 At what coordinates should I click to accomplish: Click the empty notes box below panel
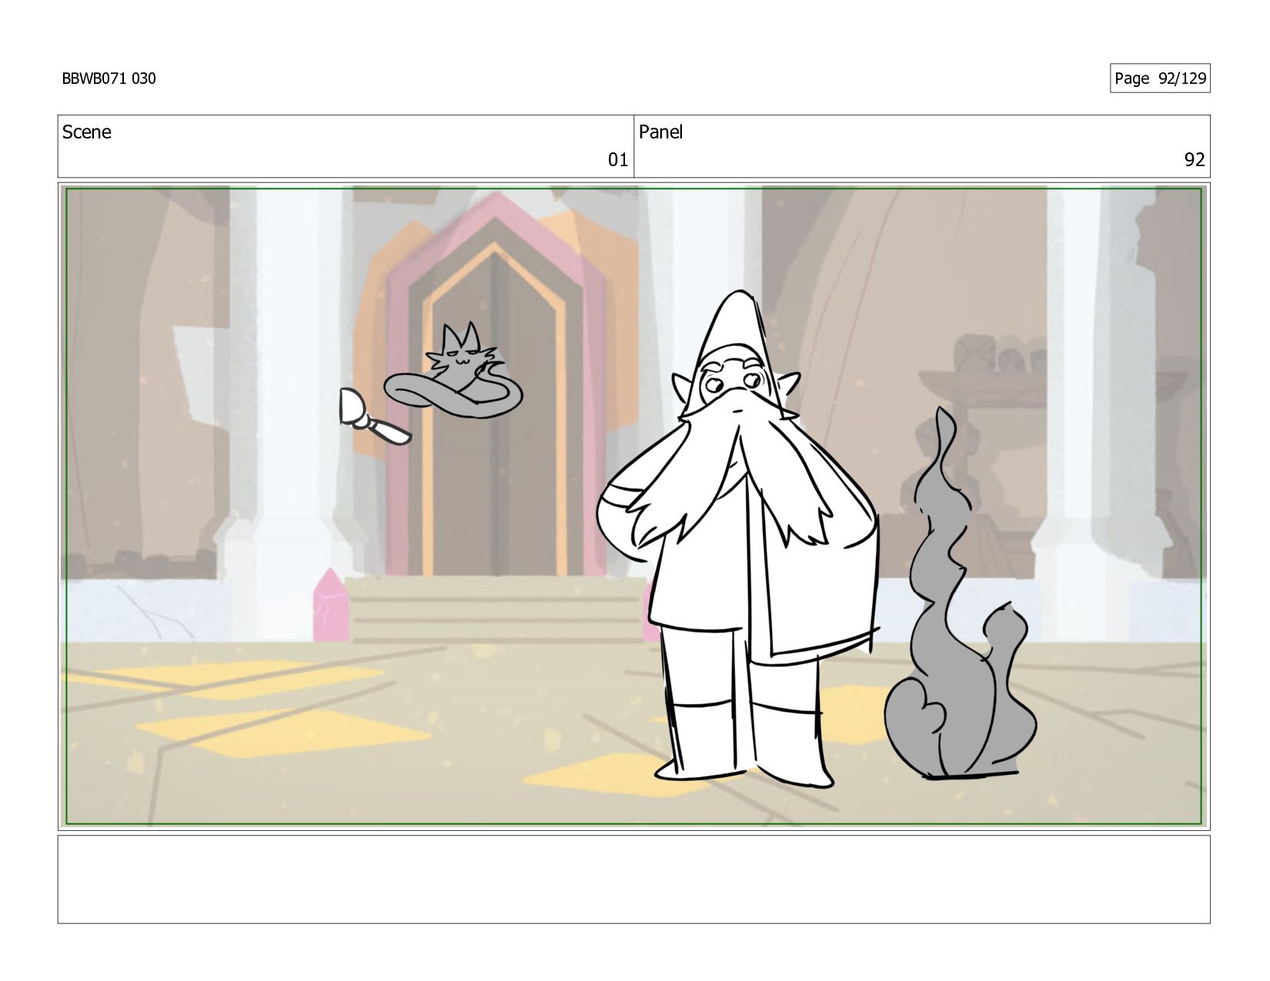coord(633,879)
